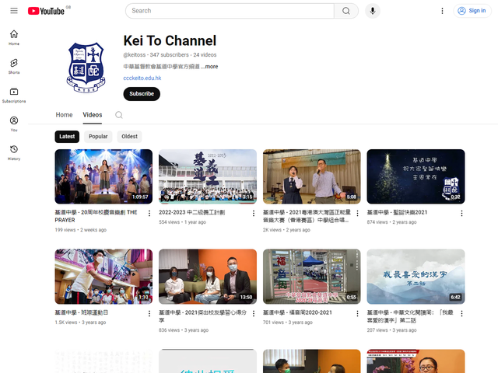Go to Shorts in the sidebar
The height and width of the screenshot is (373, 498).
[x=14, y=65]
